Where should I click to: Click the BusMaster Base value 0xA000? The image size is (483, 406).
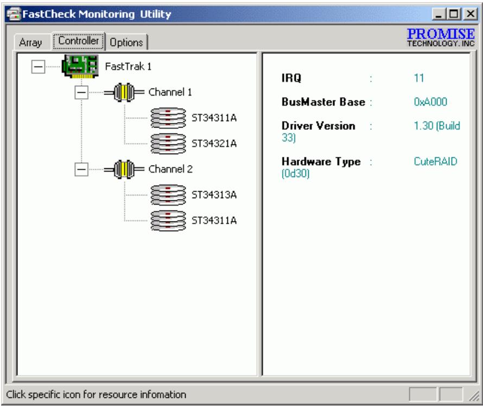(430, 102)
